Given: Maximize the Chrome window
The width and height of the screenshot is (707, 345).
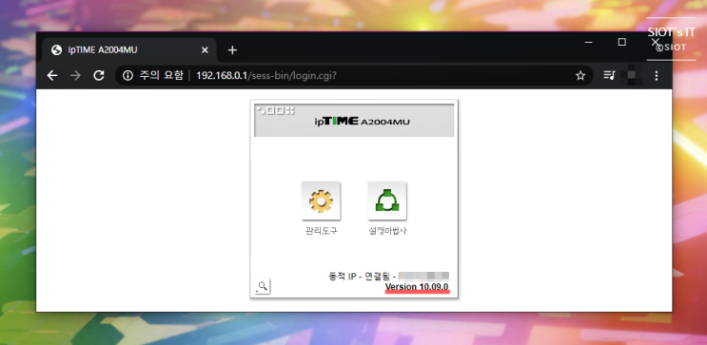Looking at the screenshot, I should tap(621, 43).
